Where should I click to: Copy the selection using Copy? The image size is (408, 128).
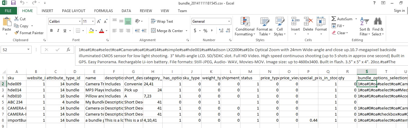(x=21, y=26)
